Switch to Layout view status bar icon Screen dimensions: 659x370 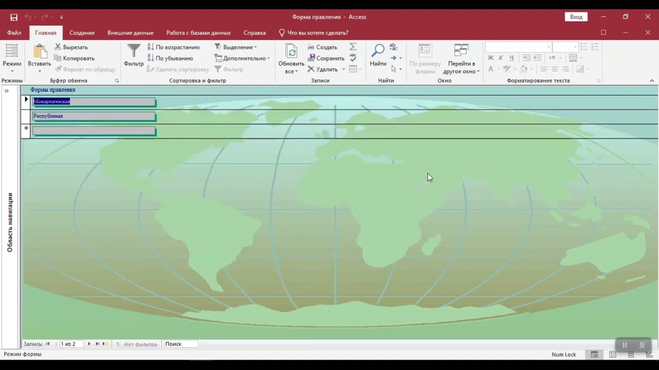631,355
